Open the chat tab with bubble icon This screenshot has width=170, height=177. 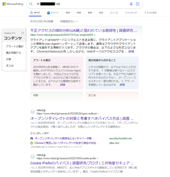click(53, 13)
